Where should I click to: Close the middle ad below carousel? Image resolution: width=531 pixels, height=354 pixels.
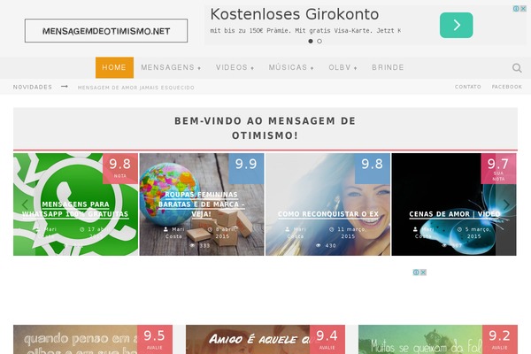pyautogui.click(x=423, y=273)
